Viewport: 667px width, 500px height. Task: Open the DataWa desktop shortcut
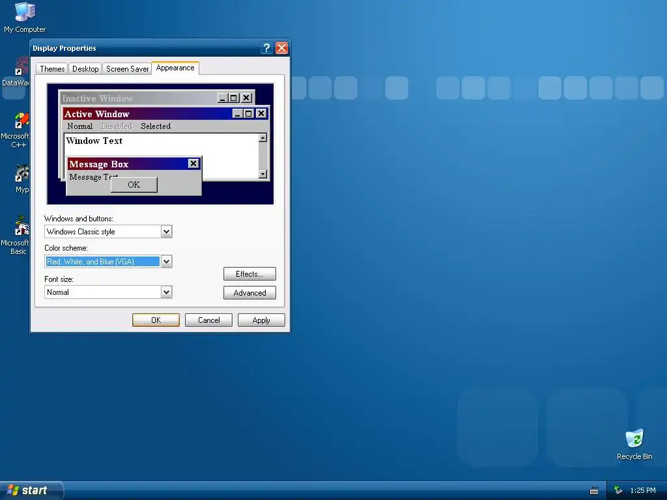[x=16, y=72]
